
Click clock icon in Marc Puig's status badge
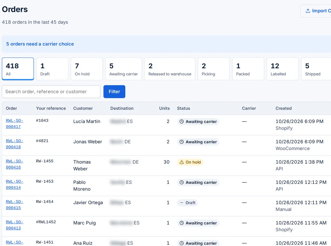181,223
